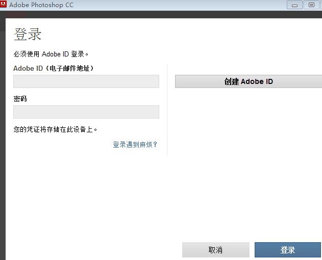322x260 pixels.
Task: Focus the 密码 password input box
Action: pos(86,112)
